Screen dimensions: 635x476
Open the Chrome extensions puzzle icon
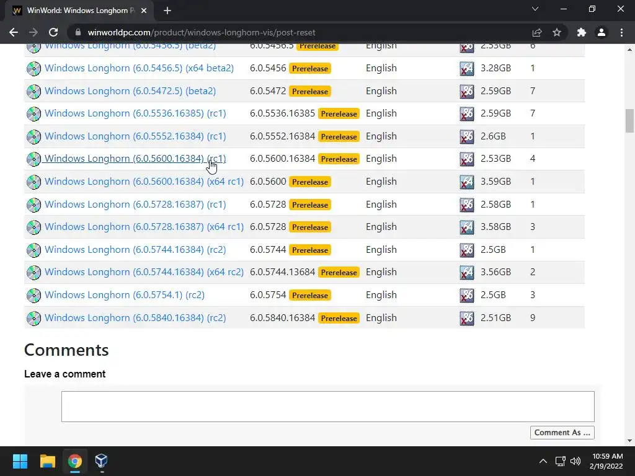(582, 32)
